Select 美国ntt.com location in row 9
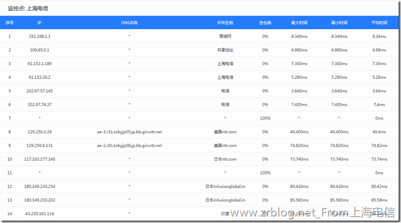 pos(225,146)
